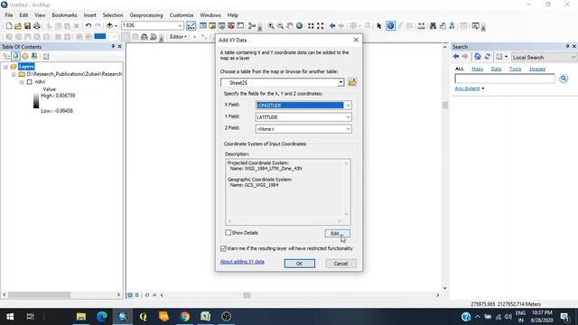578x325 pixels.
Task: Click List By Visibility icon
Action: [25, 56]
